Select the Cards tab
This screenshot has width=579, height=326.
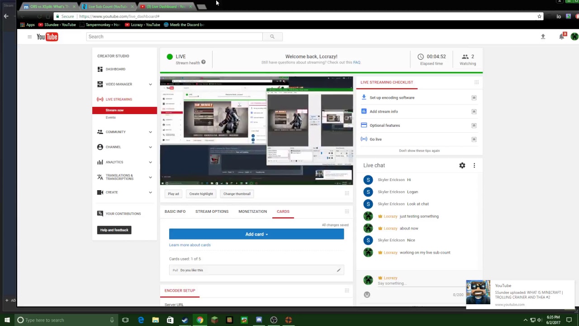click(283, 211)
